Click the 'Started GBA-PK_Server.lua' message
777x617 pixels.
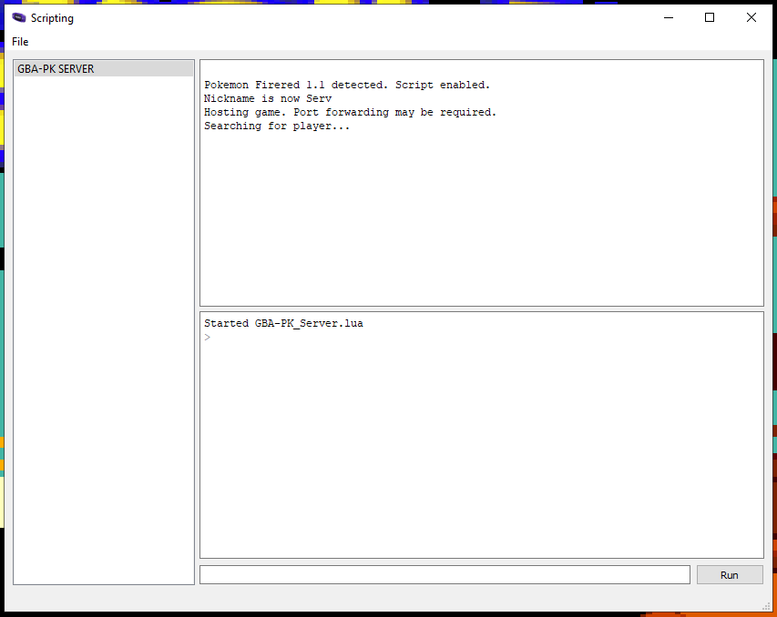(283, 322)
